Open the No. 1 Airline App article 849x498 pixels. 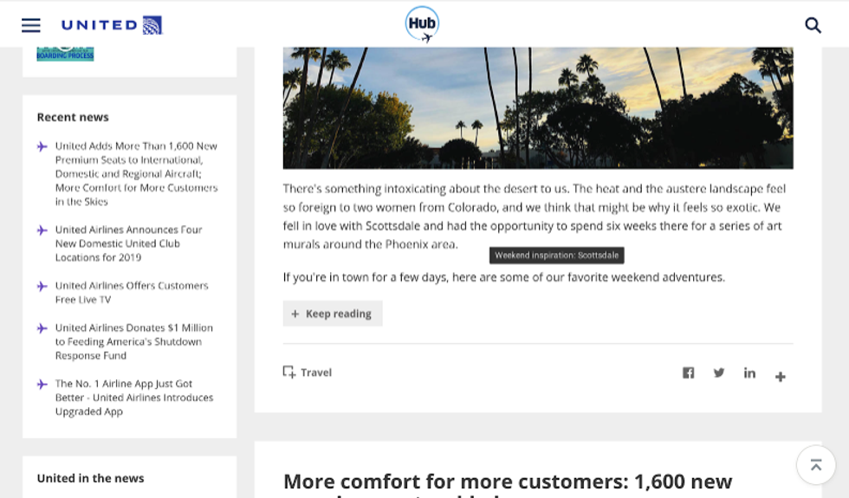pos(133,398)
